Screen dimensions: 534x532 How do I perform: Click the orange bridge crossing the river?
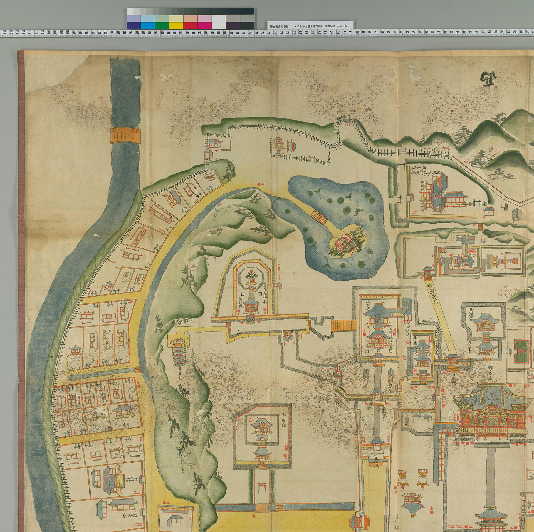[126, 135]
